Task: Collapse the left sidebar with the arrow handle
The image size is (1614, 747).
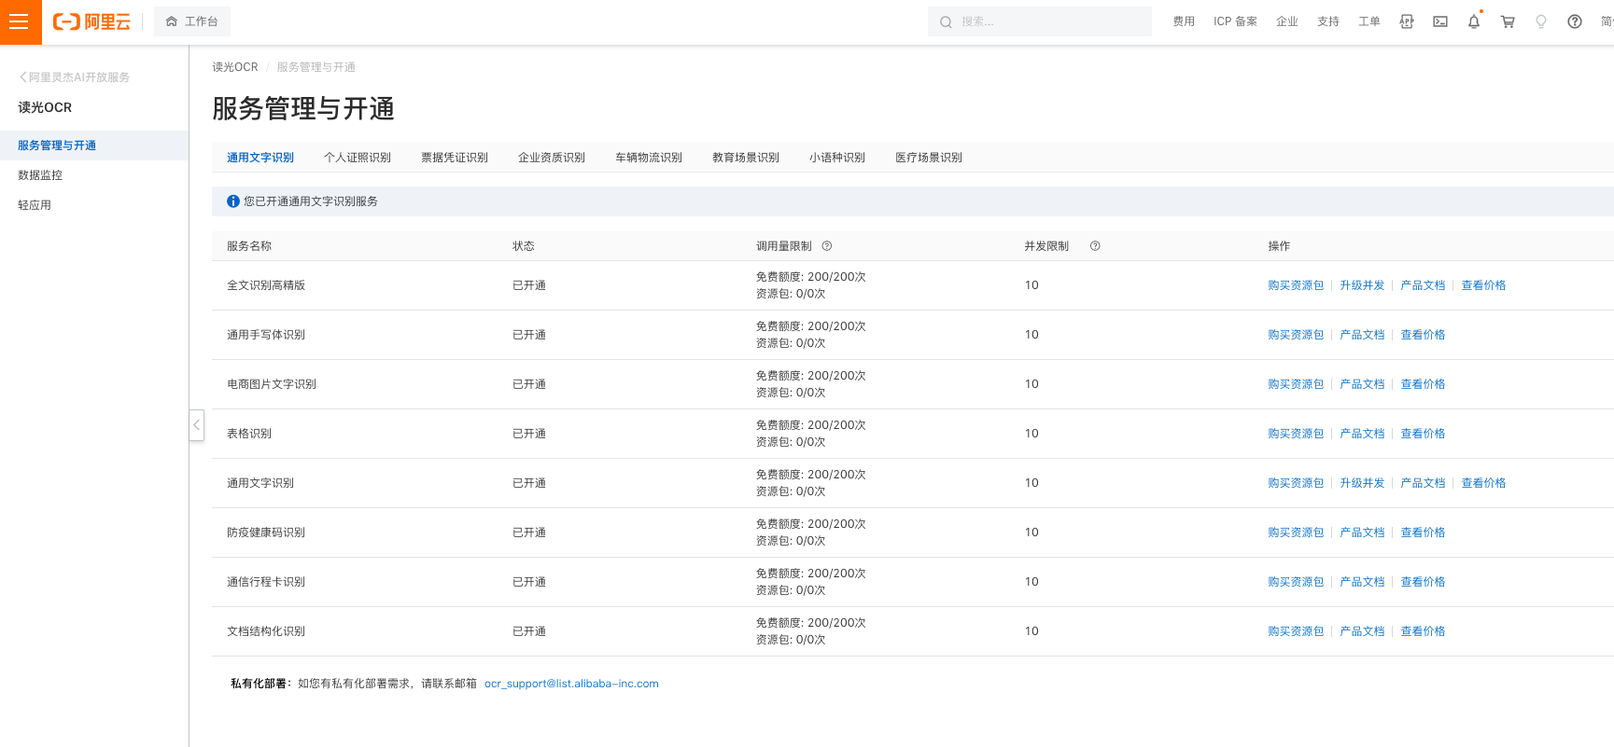Action: click(x=196, y=425)
